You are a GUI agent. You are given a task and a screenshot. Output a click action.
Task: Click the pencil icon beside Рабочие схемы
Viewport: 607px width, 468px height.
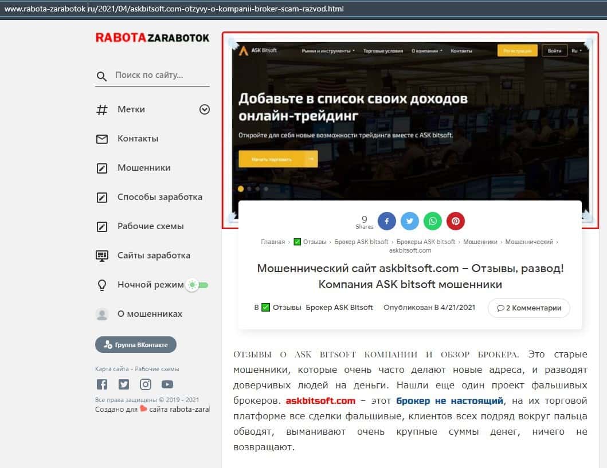[102, 227]
